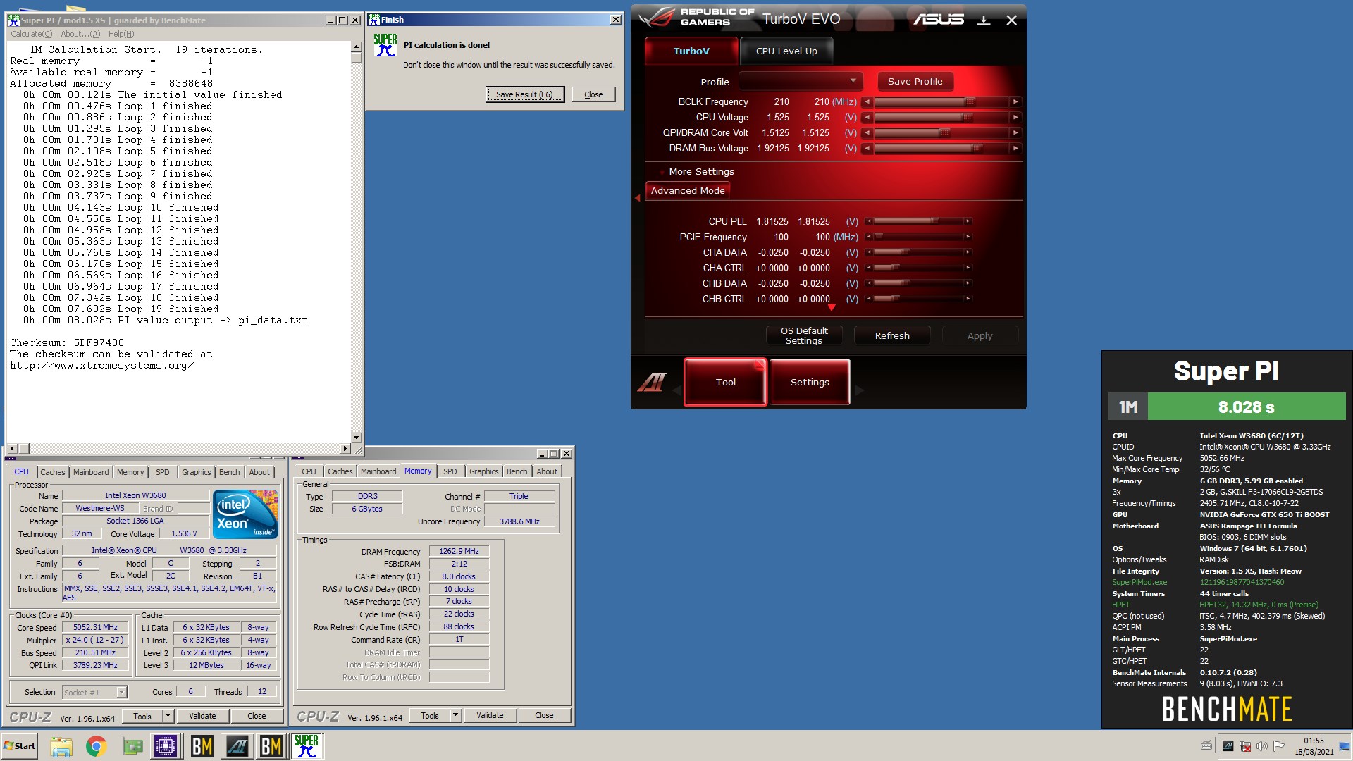The image size is (1353, 761).
Task: Click the BenchMate taskbar icon right of the CPU-Z icon
Action: 202,746
